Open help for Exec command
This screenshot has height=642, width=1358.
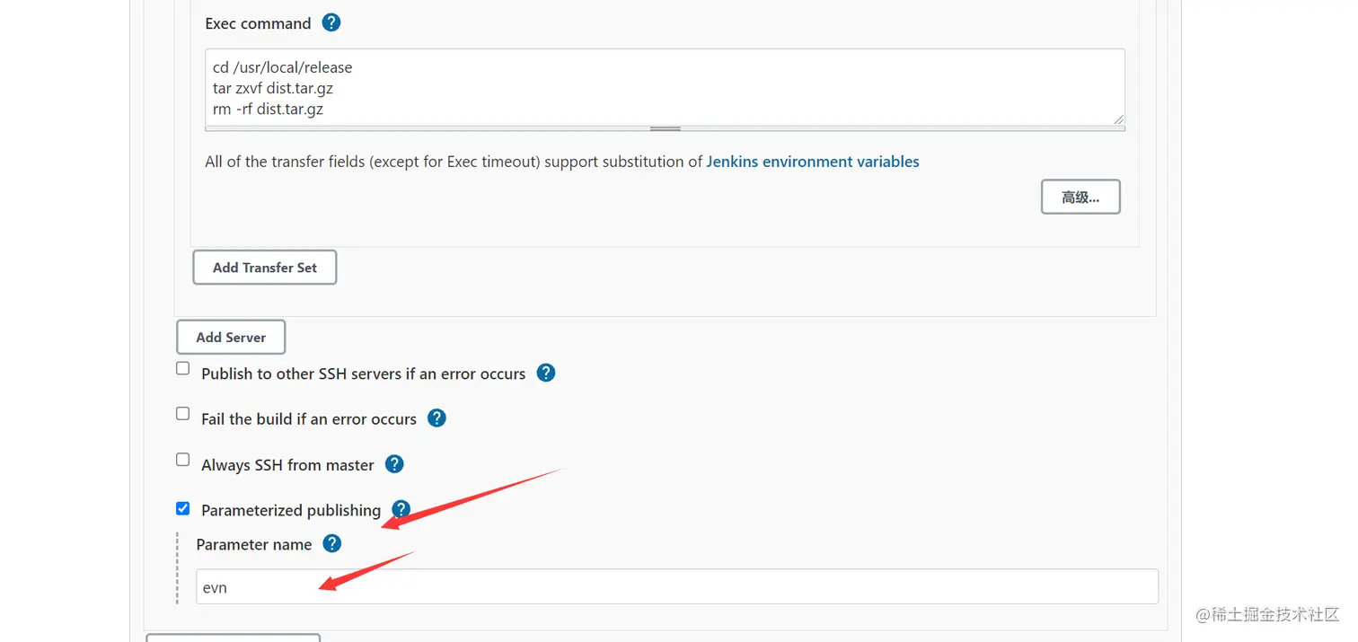(331, 22)
